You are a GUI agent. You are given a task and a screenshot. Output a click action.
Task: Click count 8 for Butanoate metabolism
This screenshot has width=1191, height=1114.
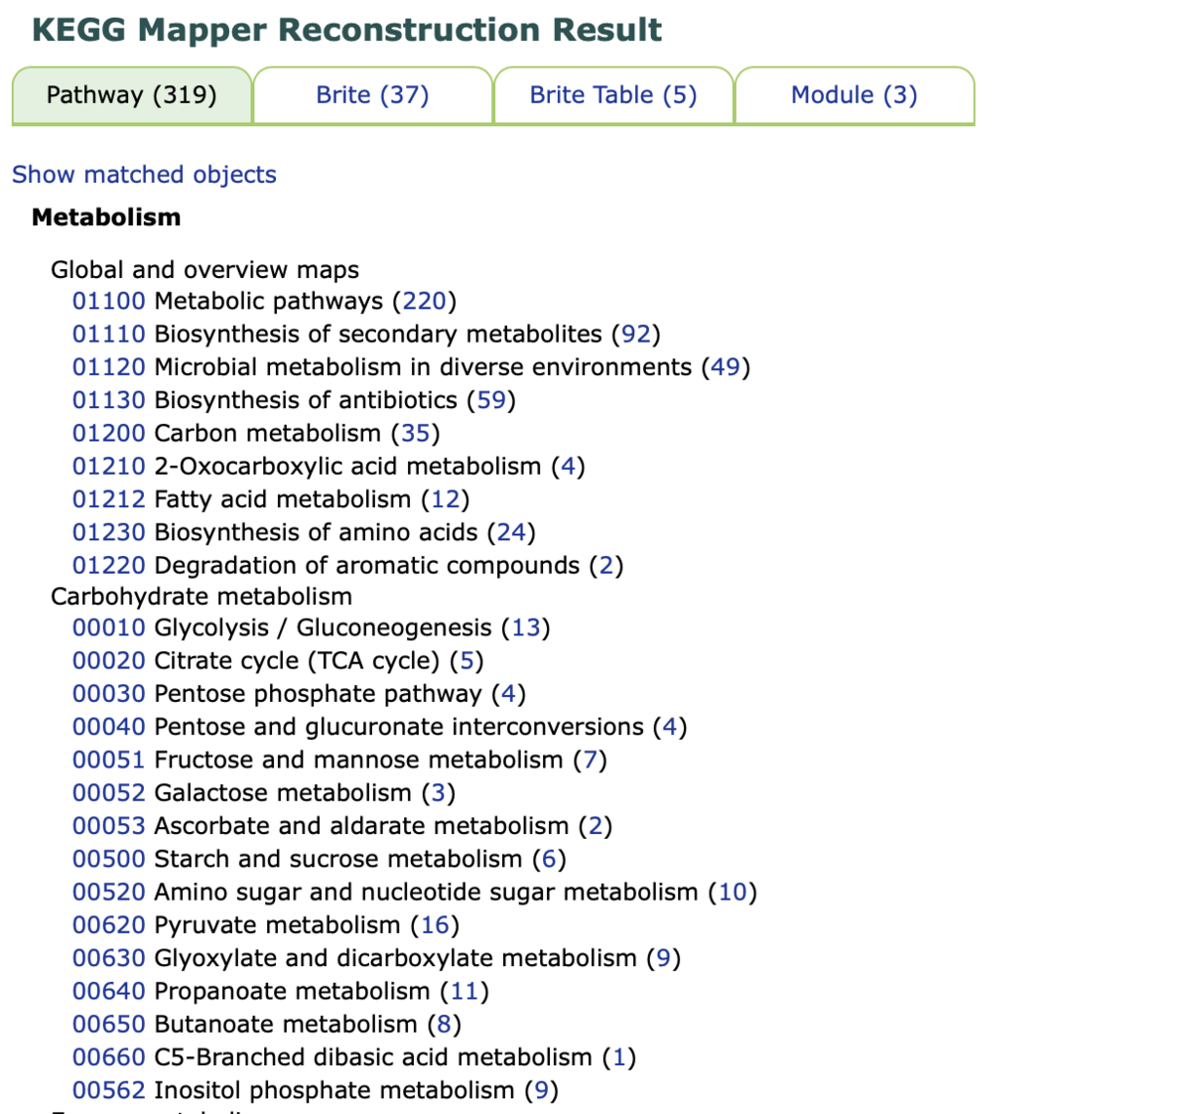pos(445,1024)
